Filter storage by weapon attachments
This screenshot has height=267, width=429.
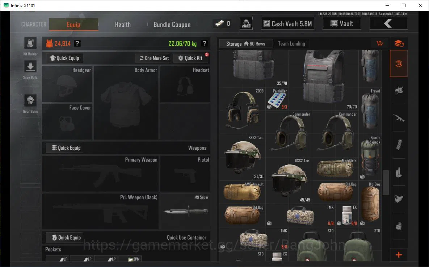(x=399, y=199)
